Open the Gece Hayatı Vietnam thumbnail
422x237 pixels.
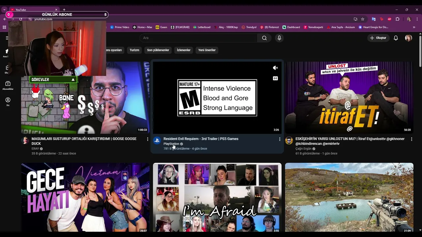click(85, 197)
